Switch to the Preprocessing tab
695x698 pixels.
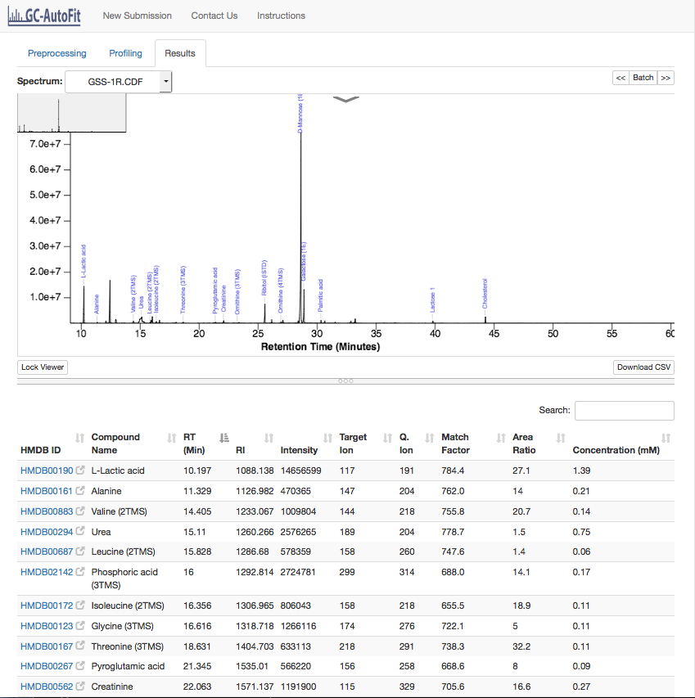point(57,53)
